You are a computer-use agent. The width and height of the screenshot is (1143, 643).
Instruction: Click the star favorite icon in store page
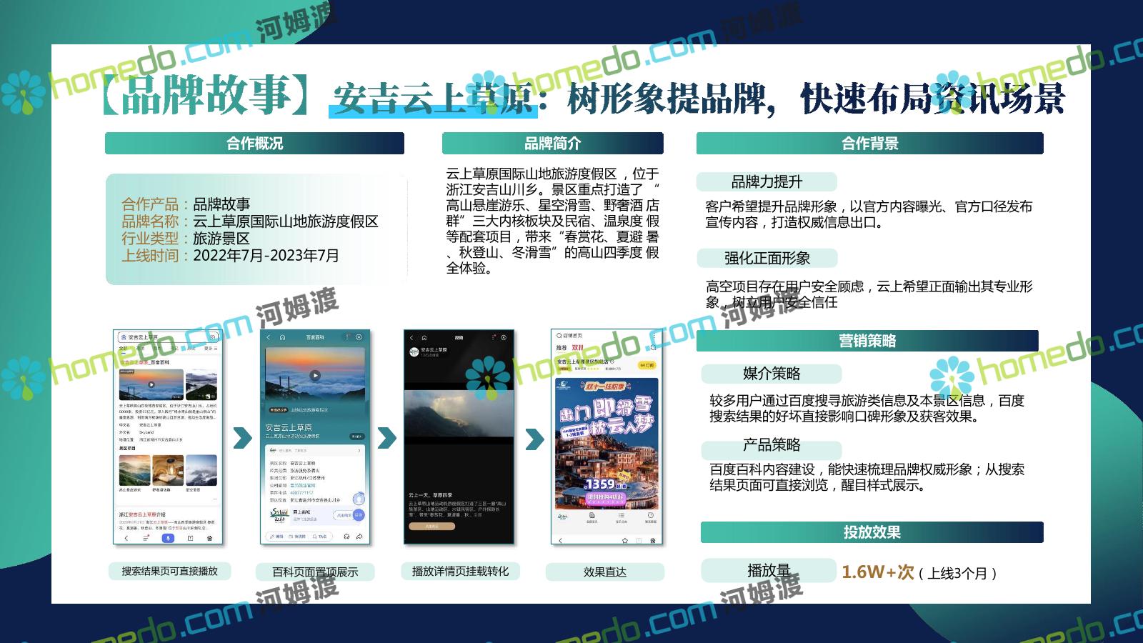(x=624, y=540)
